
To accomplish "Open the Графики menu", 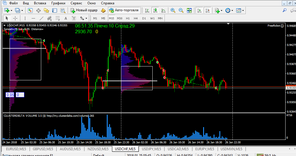I will coord(58,3).
